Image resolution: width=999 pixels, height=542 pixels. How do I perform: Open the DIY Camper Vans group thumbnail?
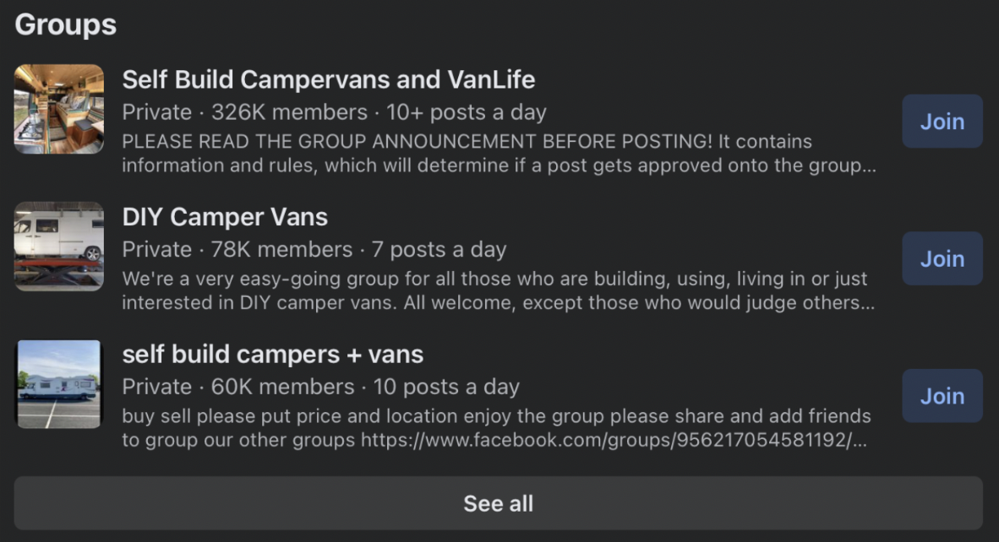click(58, 247)
